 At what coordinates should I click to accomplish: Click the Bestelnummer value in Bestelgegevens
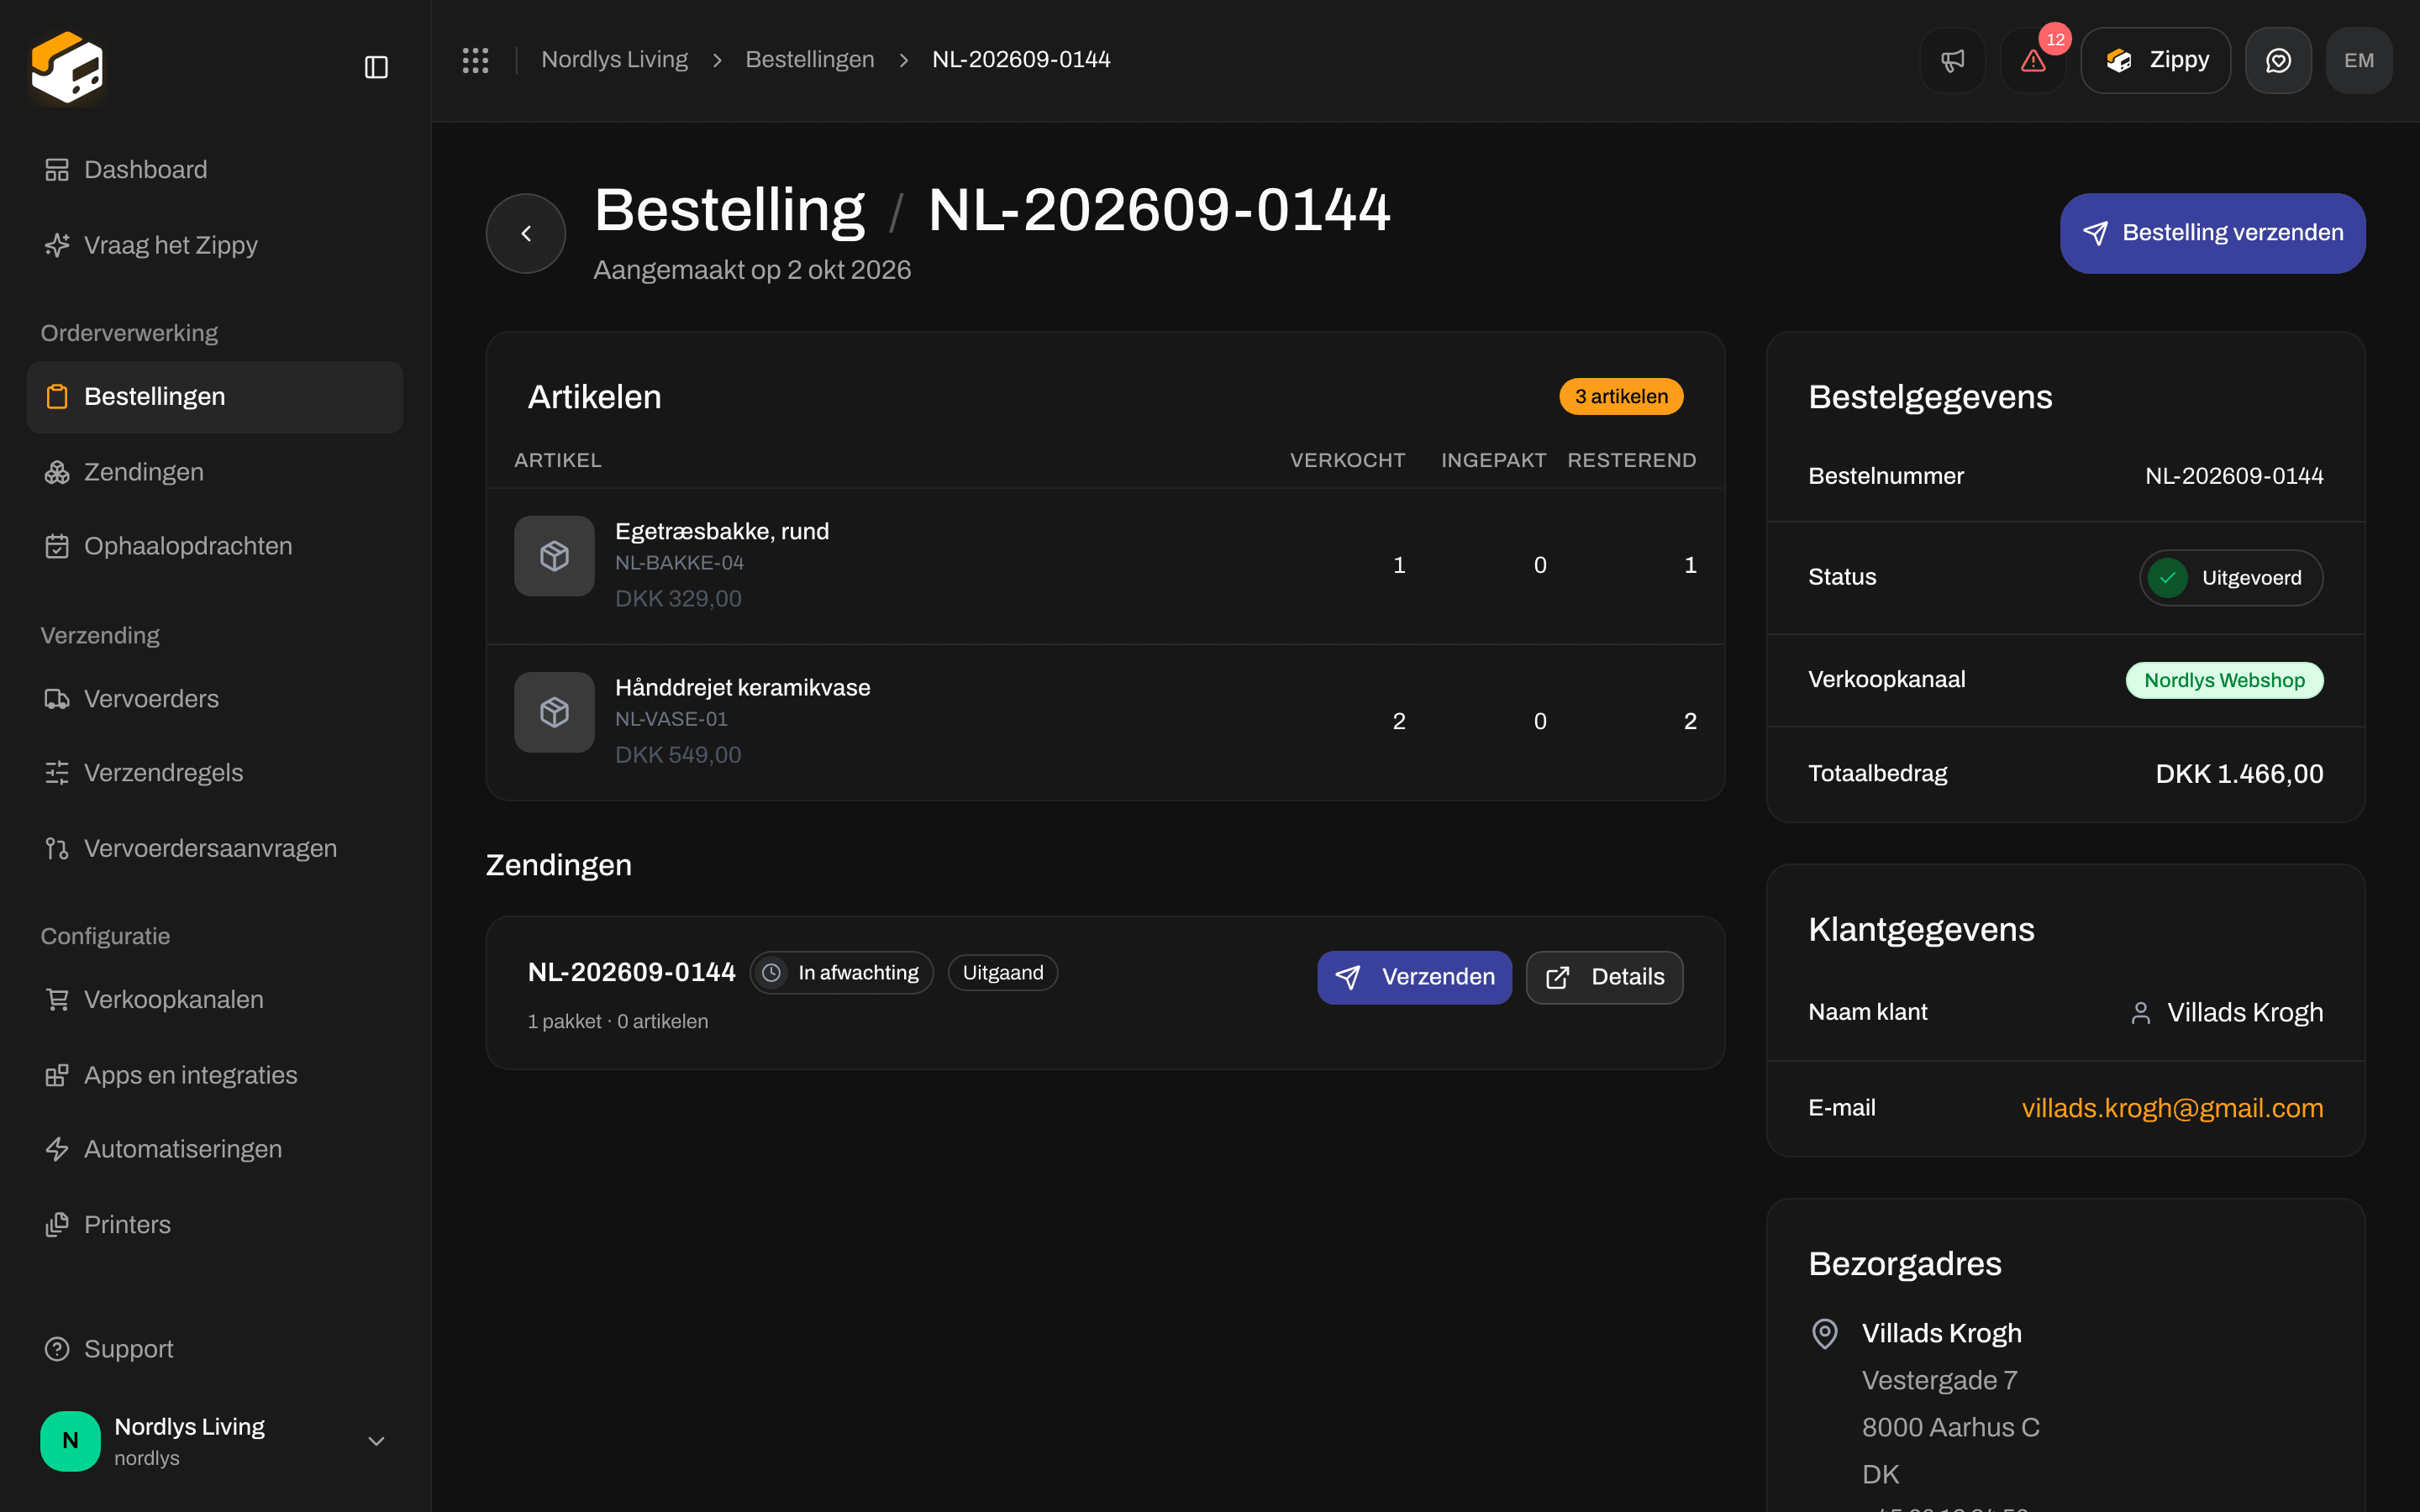pos(2234,476)
